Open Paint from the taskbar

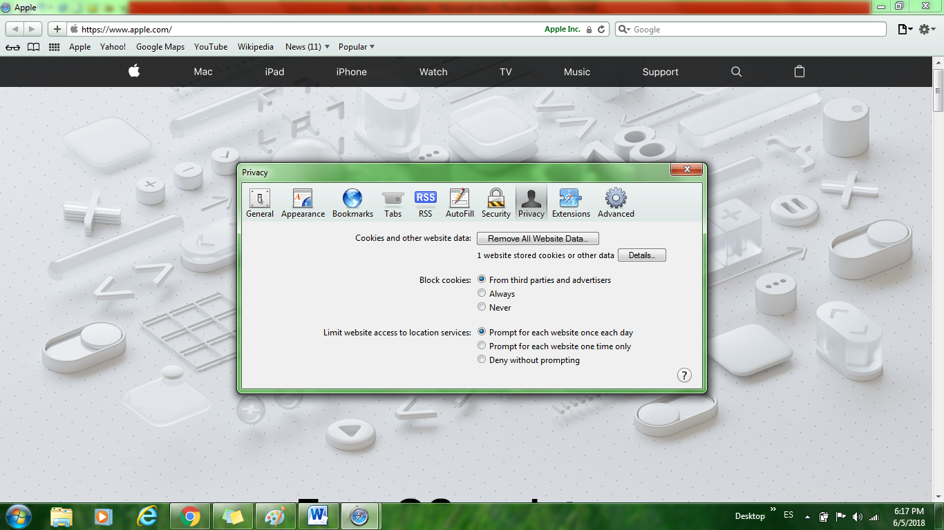(x=275, y=516)
